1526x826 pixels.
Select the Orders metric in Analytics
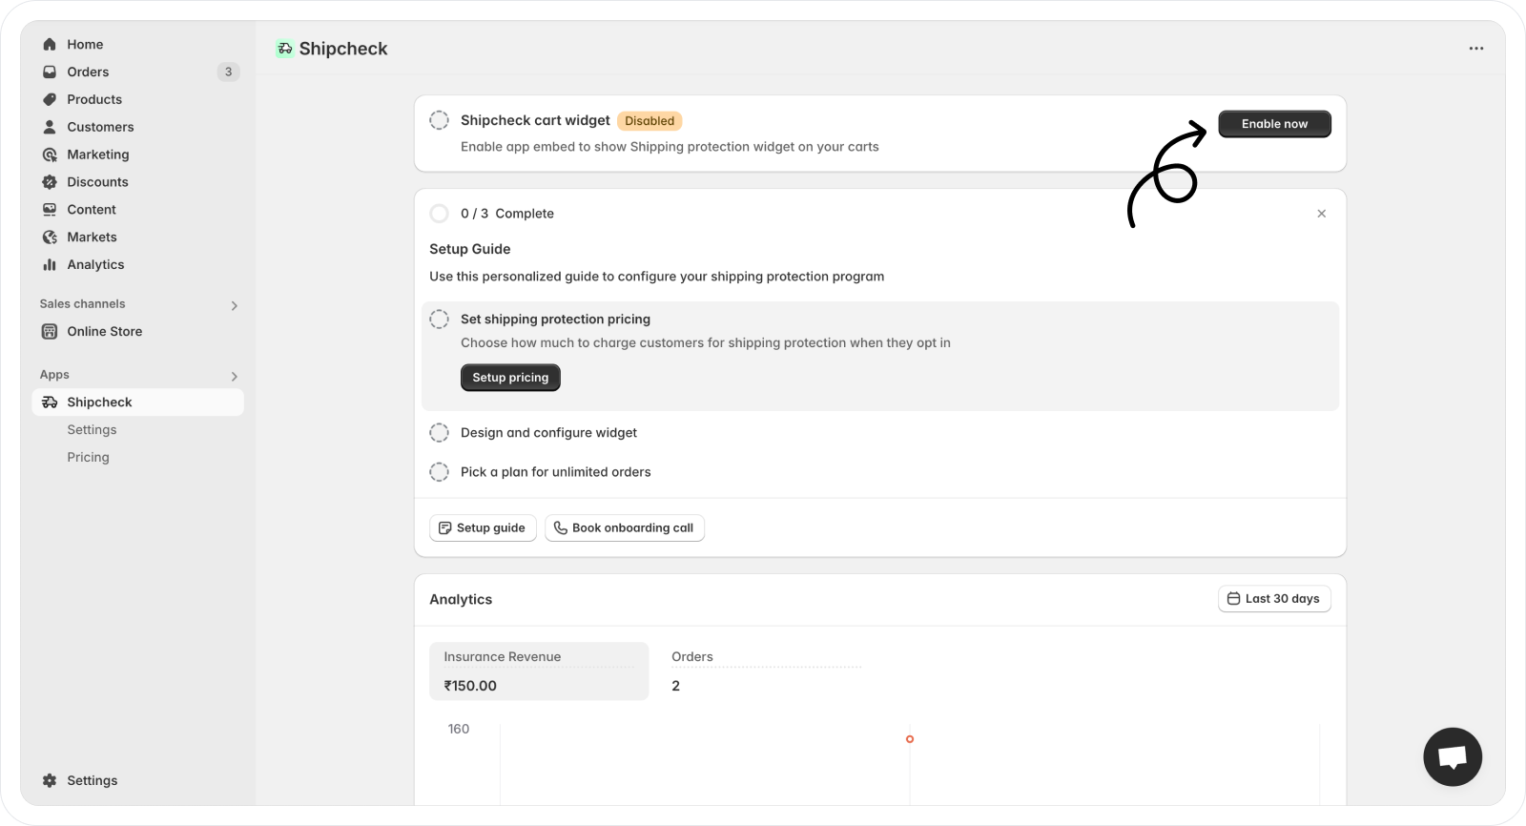coord(766,671)
